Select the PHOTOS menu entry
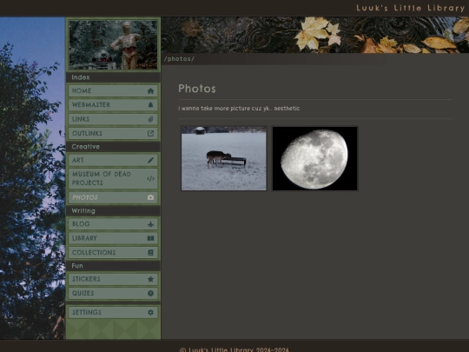This screenshot has height=352, width=469. (113, 197)
